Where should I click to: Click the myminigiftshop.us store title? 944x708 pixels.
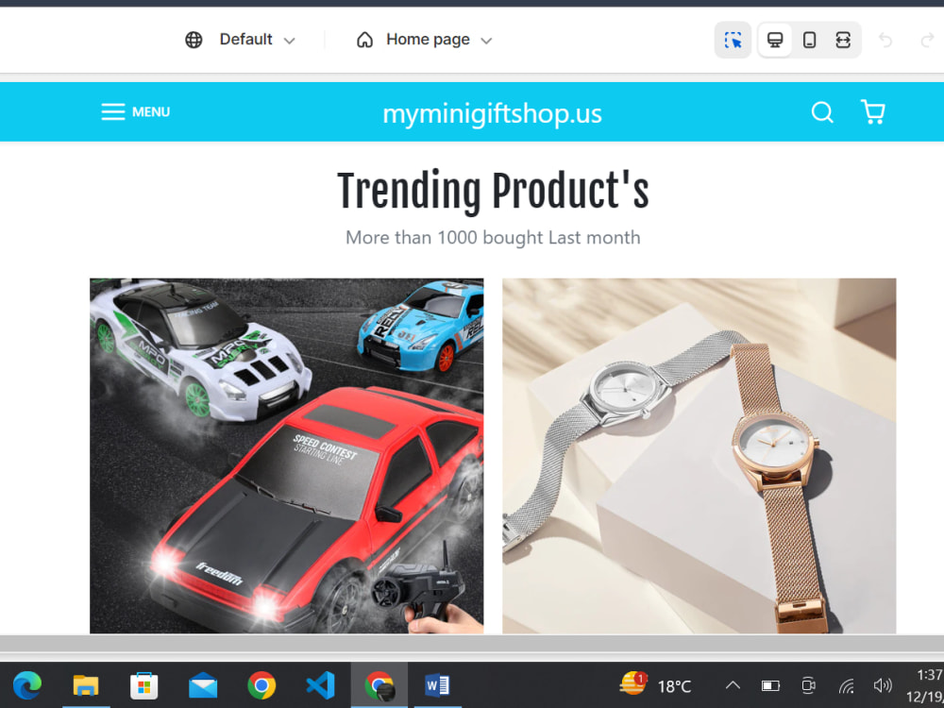[x=493, y=113]
